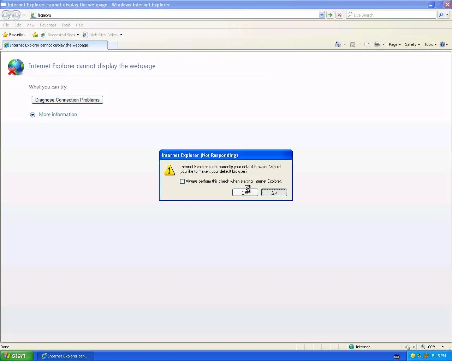Screen dimensions: 452x361
Task: Click the blue Help question mark icon
Action: (442, 44)
